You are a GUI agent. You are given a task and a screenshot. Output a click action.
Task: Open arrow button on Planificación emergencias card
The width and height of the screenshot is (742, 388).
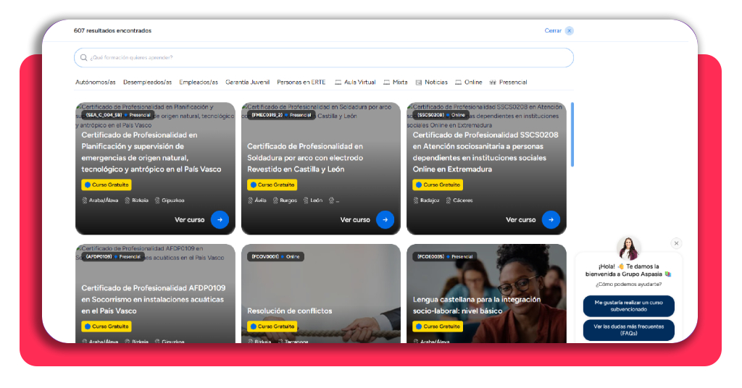(x=220, y=220)
